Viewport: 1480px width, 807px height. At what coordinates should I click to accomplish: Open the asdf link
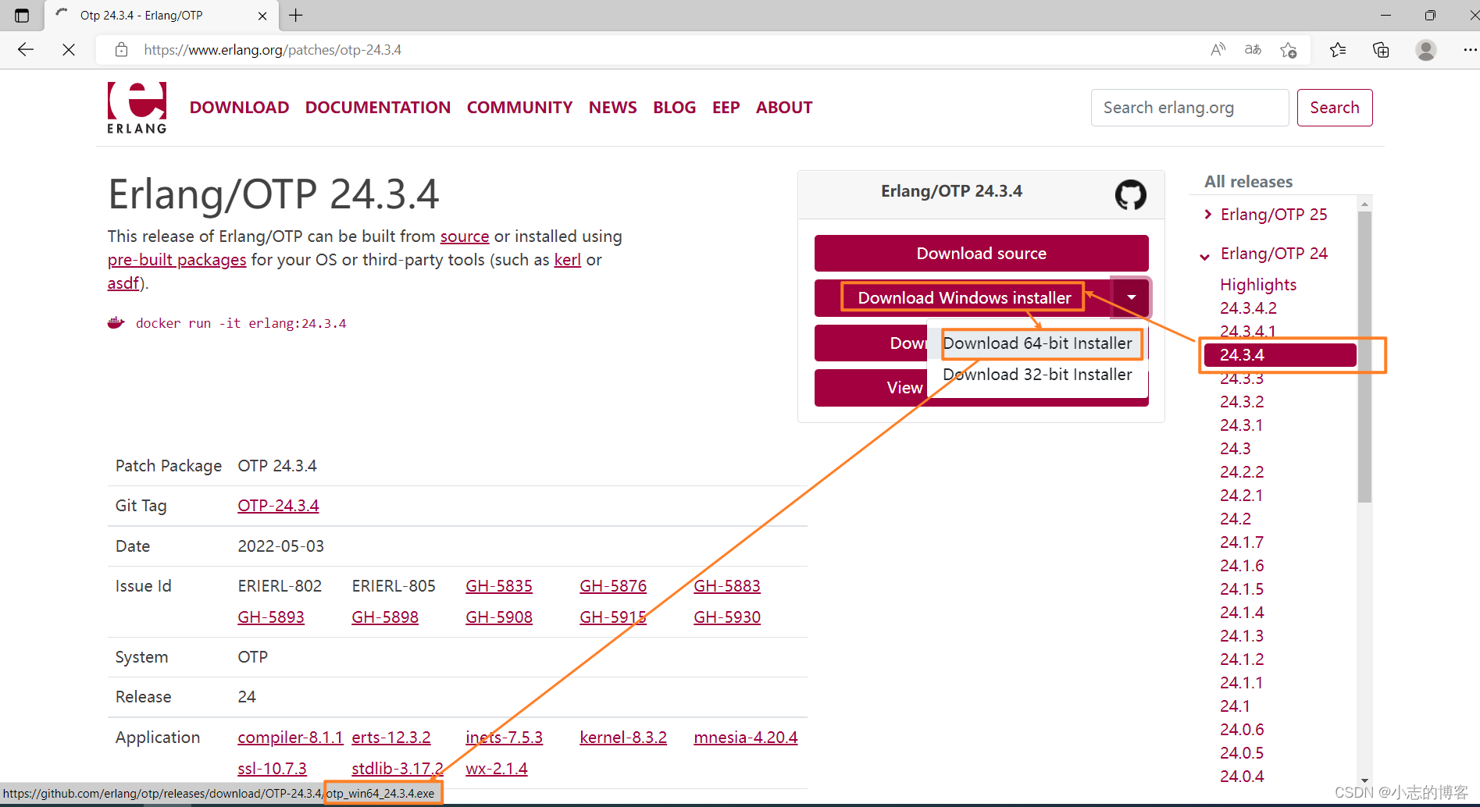tap(123, 283)
